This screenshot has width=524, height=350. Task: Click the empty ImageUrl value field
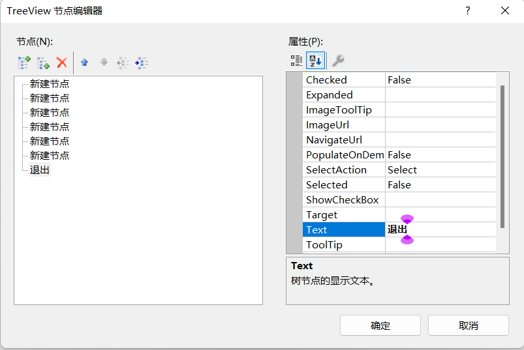pyautogui.click(x=440, y=125)
